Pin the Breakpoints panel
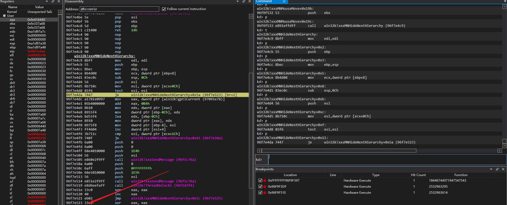Viewport: 507px width, 205px height. (497, 169)
